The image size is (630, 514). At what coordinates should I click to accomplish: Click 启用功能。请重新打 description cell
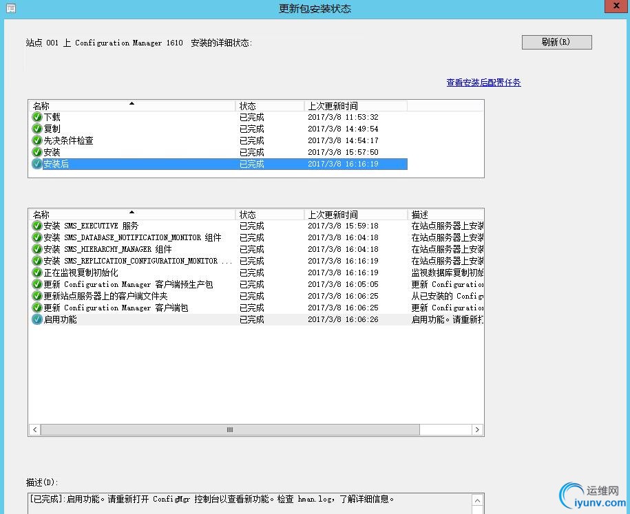click(447, 320)
